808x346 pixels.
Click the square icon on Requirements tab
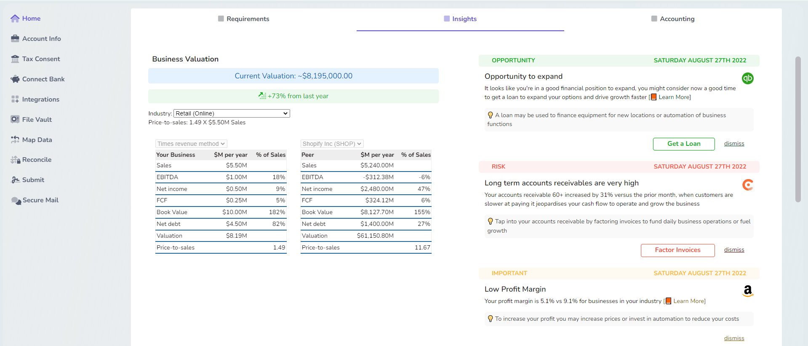(x=221, y=19)
